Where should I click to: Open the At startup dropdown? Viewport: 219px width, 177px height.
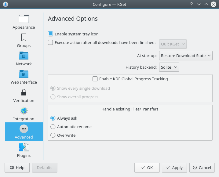pyautogui.click(x=186, y=56)
